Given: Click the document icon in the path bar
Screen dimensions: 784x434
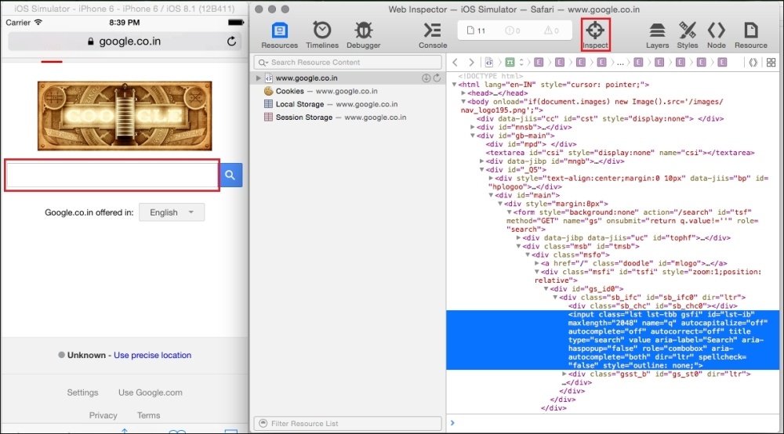Looking at the screenshot, I should coord(489,63).
